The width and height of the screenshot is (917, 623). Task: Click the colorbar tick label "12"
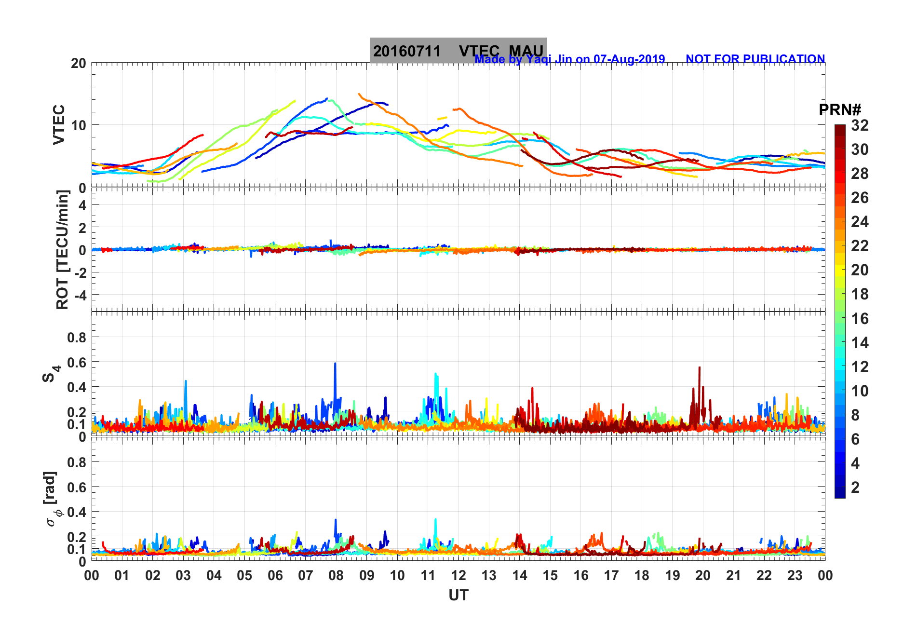point(860,367)
